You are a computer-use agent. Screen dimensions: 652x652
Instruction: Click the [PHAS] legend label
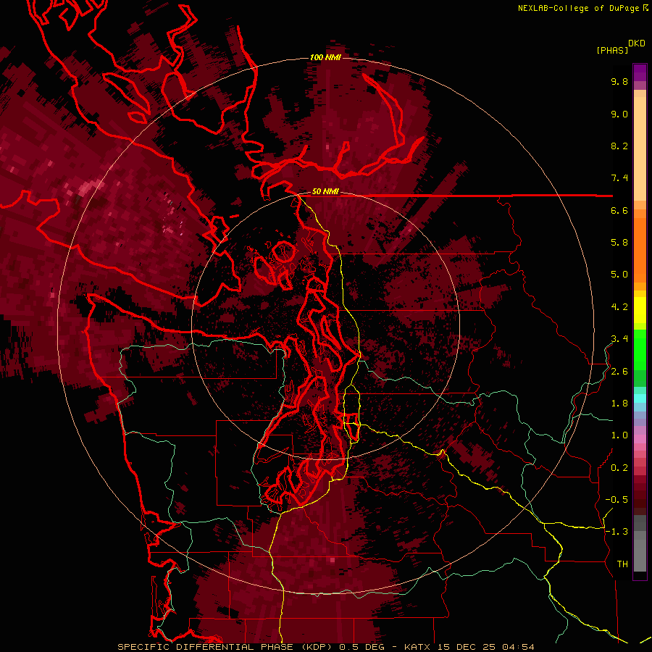612,50
